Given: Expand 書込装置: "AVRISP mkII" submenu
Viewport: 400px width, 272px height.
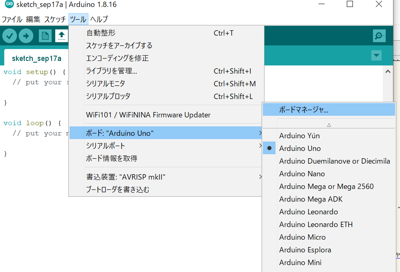Looking at the screenshot, I should (166, 177).
